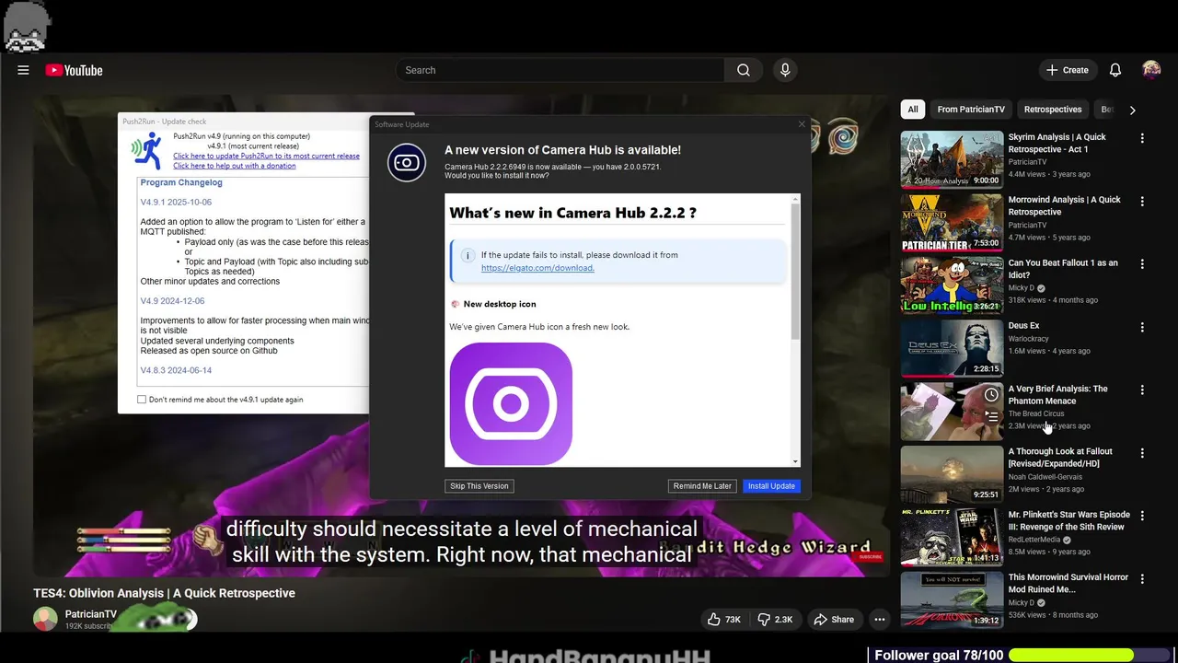
Task: Click V4.9 2024-12-06 changelog heading
Action: click(x=172, y=301)
